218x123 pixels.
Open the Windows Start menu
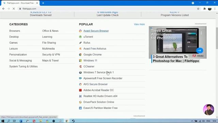click(3, 121)
